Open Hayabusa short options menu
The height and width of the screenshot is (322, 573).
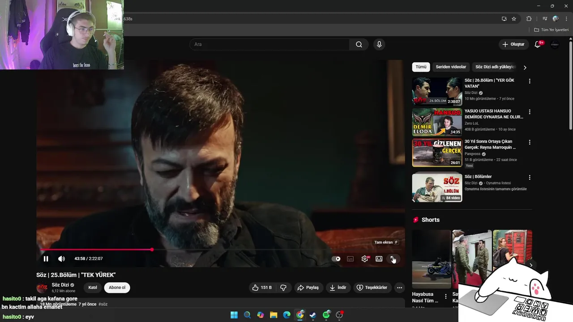445,297
